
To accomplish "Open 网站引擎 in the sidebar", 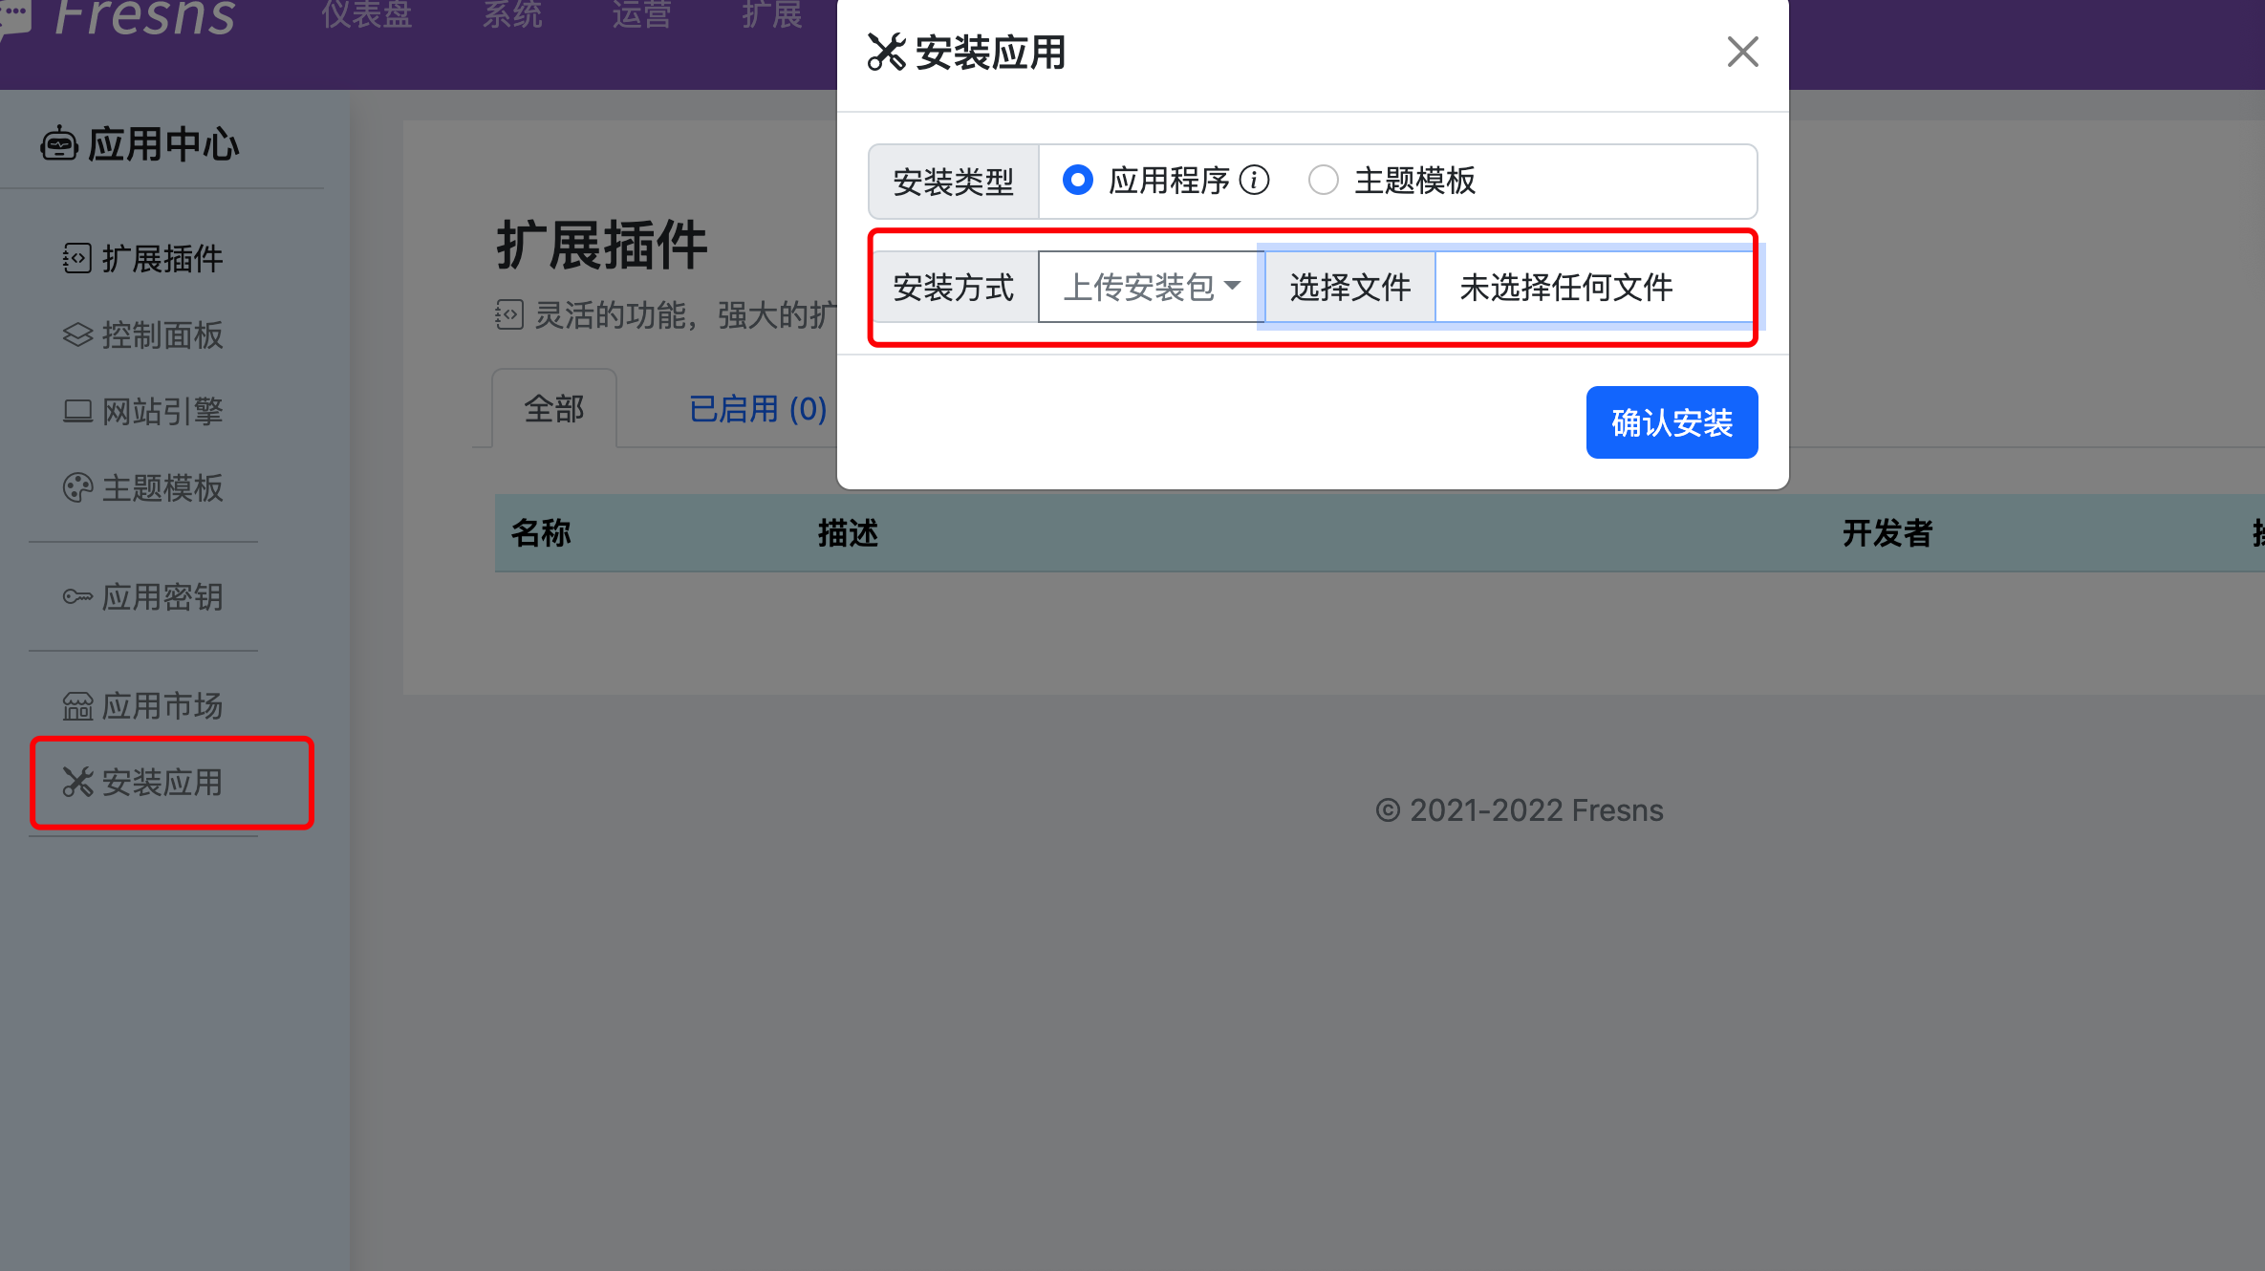I will tap(143, 411).
